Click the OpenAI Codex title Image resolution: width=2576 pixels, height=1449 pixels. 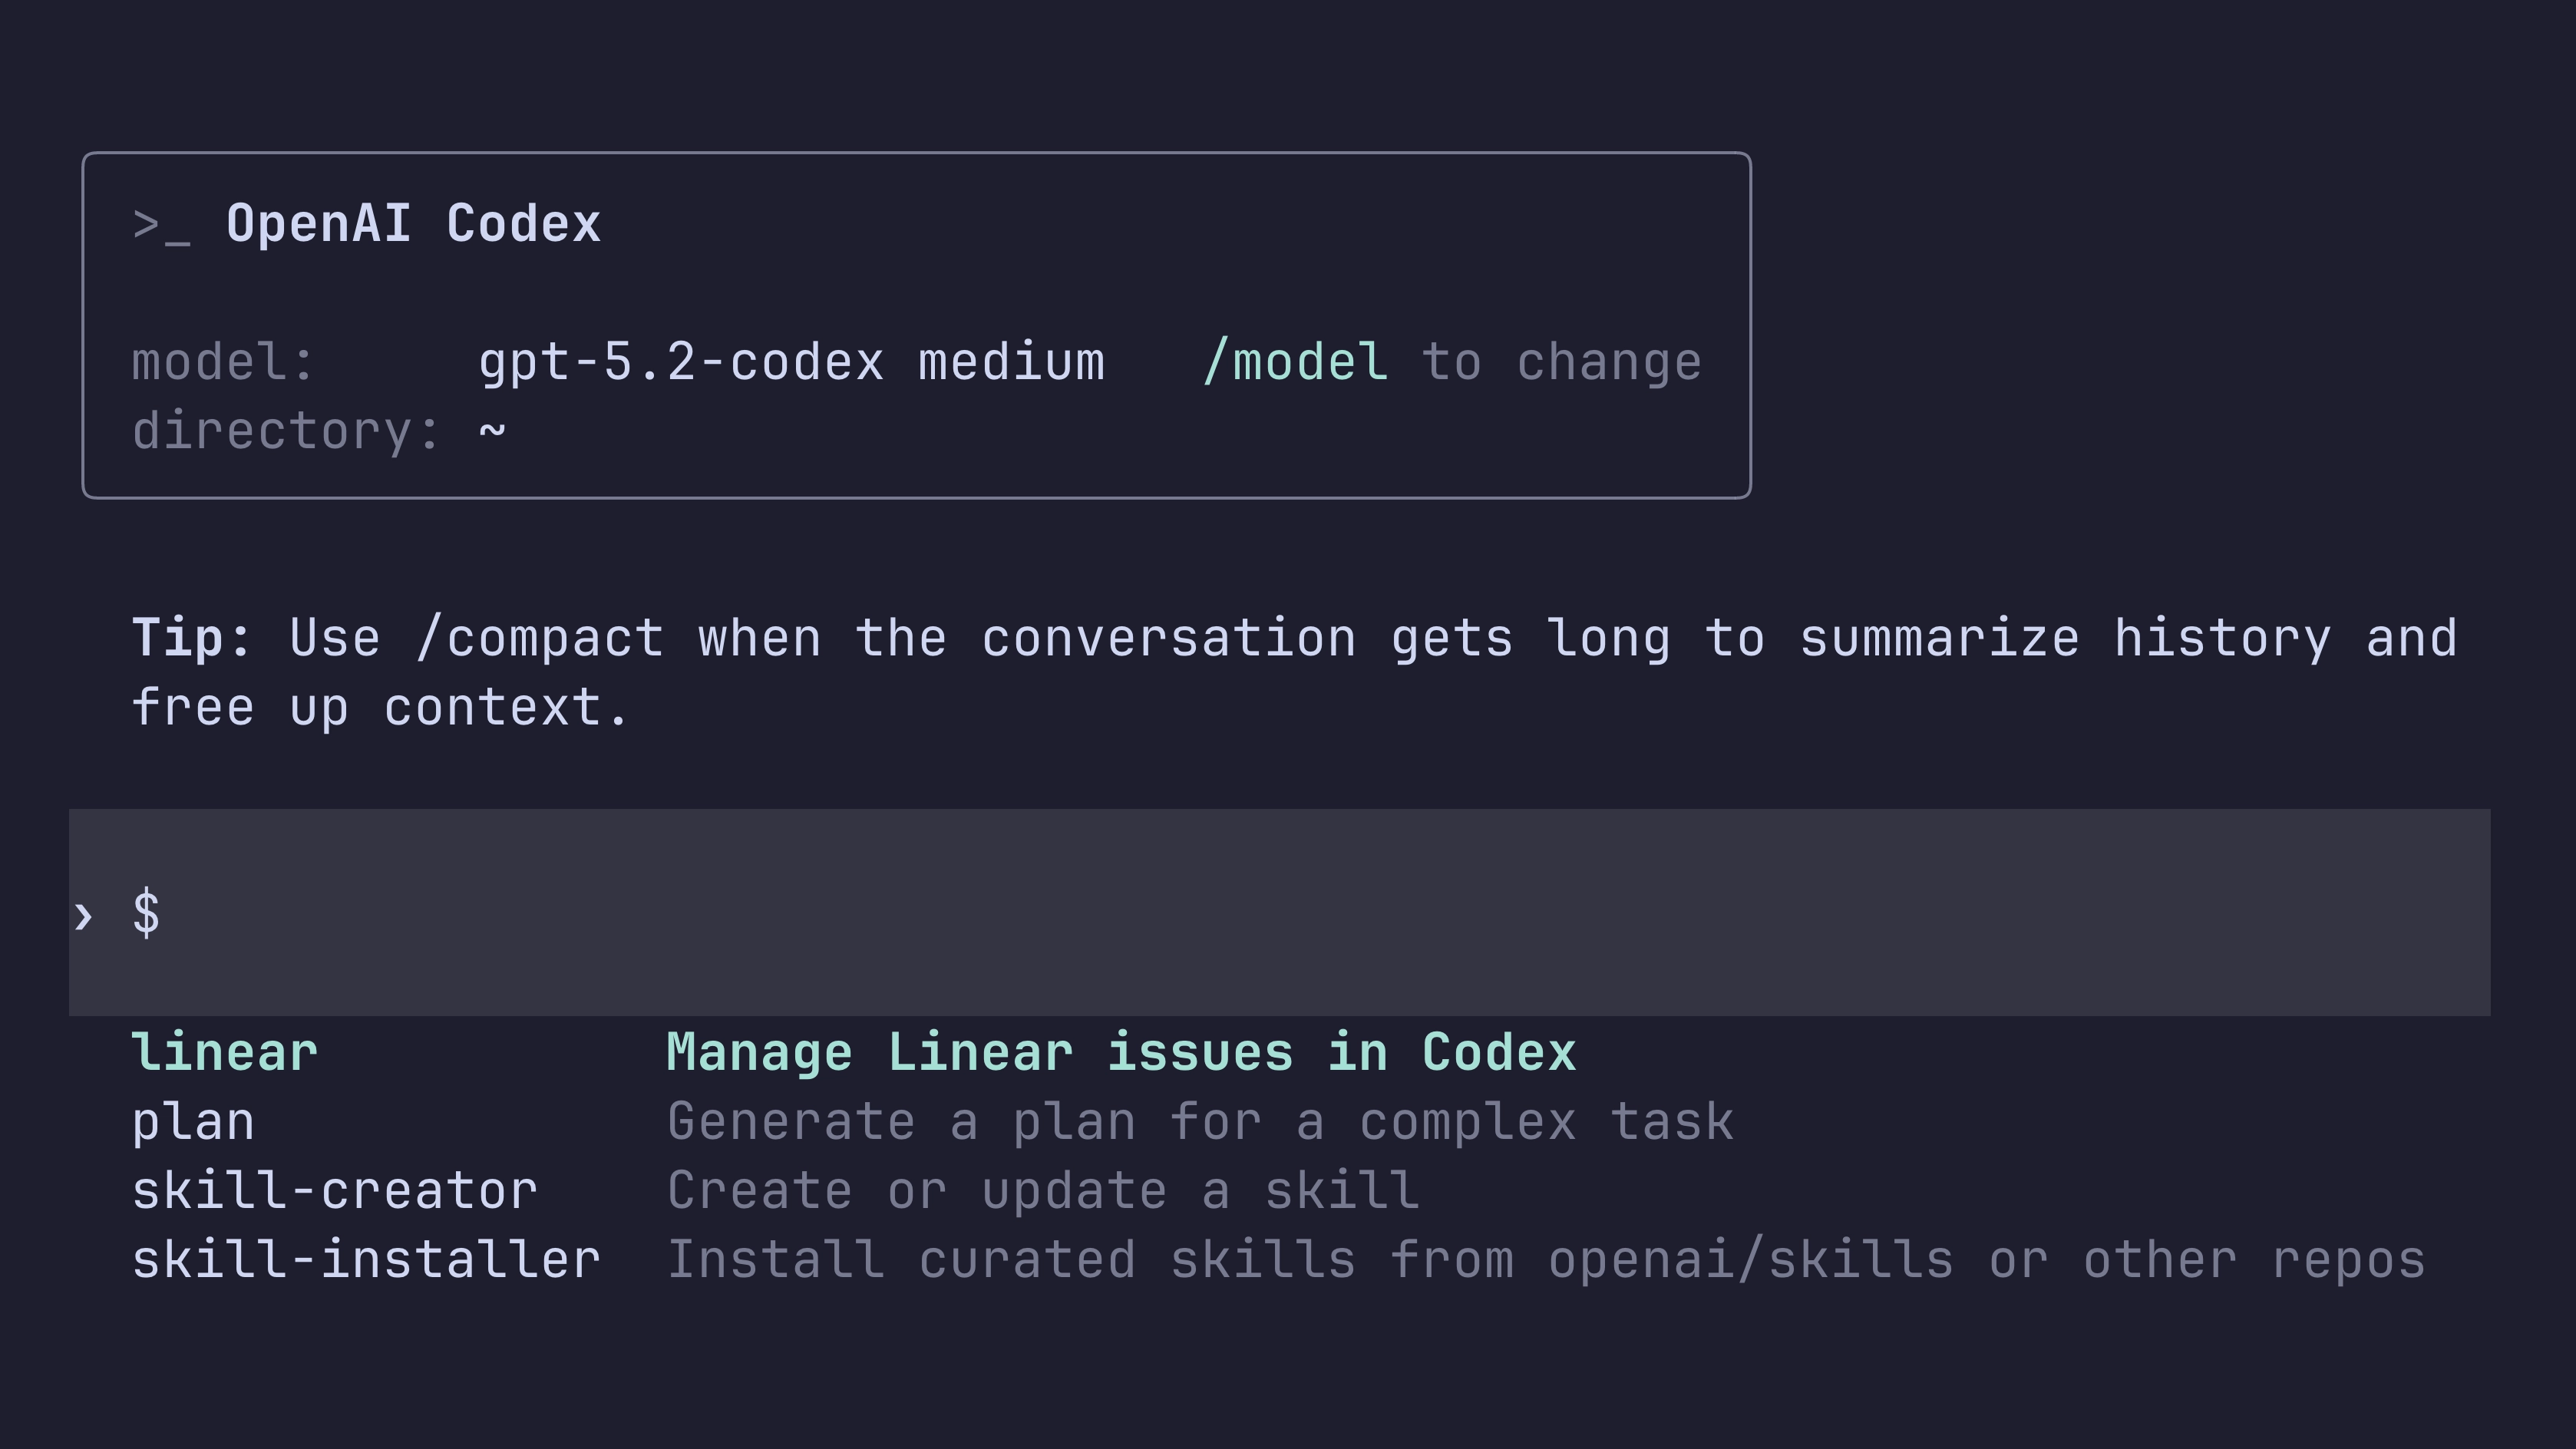(413, 224)
